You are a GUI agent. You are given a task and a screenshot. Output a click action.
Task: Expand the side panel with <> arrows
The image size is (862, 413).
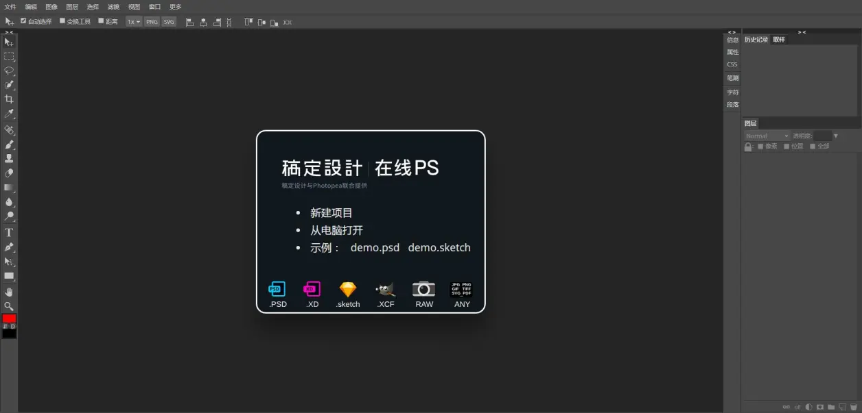click(x=732, y=32)
